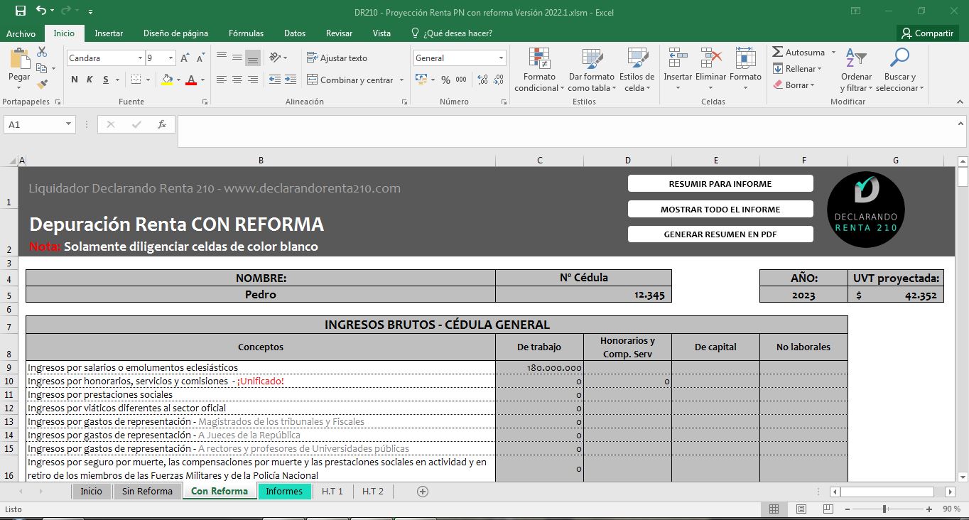Screen dimensions: 969x520
Task: Toggle center horizontal alignment
Action: 237,80
